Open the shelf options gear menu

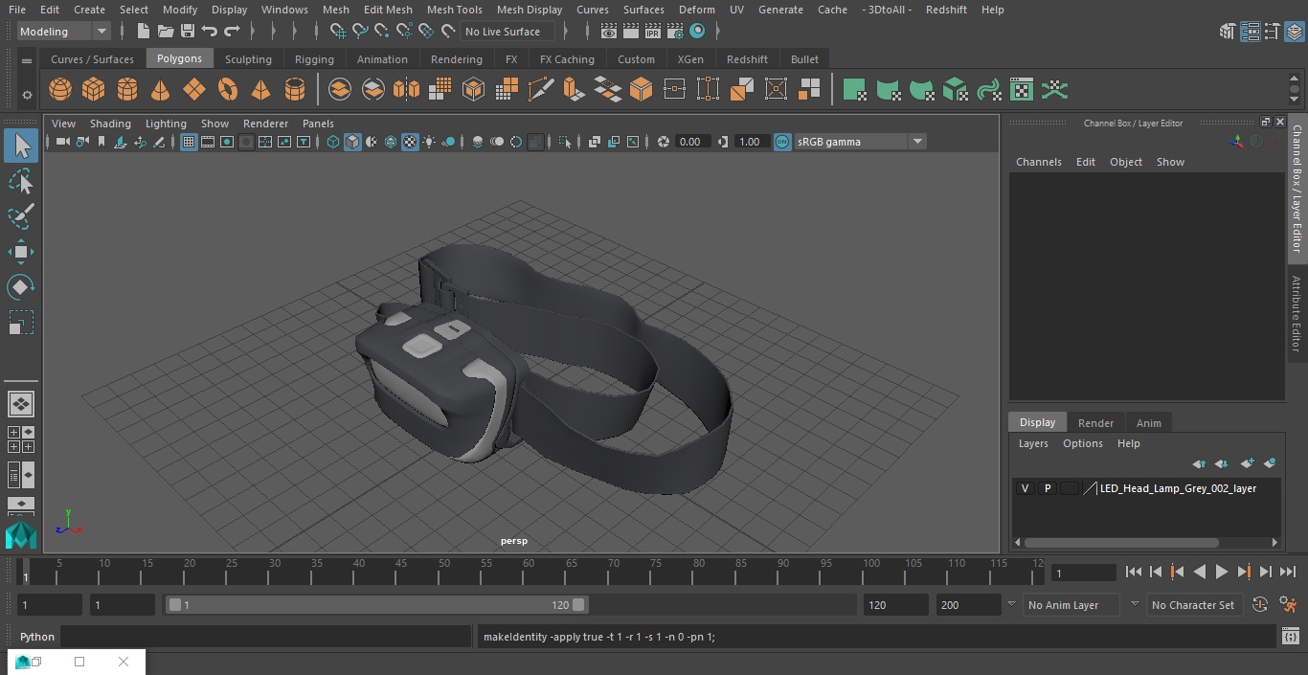[27, 95]
